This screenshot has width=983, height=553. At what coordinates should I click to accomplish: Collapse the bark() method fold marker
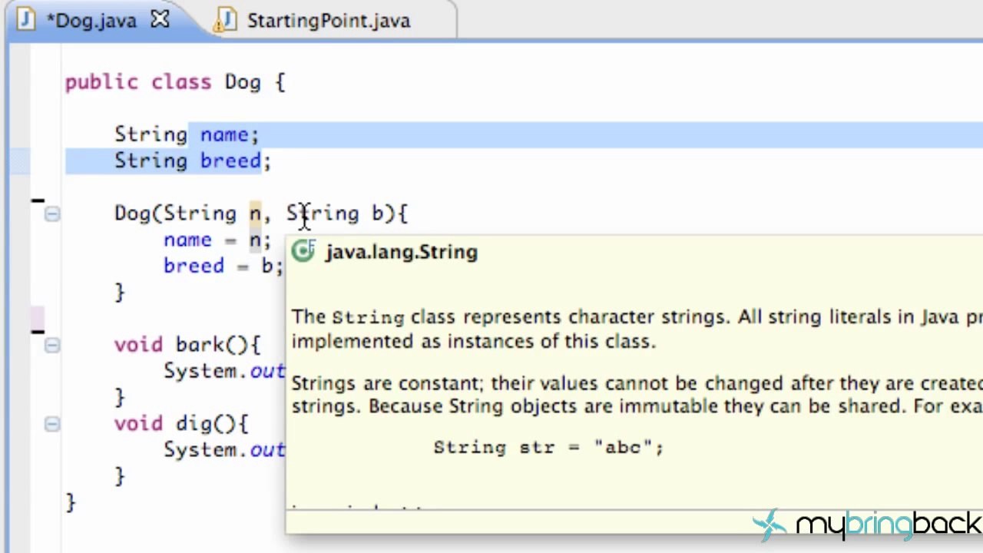[51, 346]
